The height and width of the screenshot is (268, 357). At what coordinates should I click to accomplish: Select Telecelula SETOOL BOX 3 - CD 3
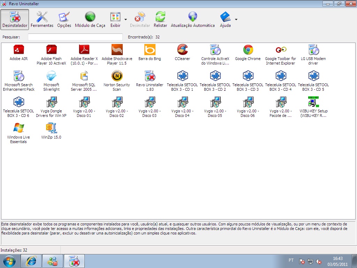[x=248, y=81]
